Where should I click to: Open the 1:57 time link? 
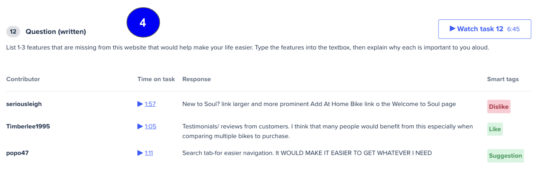150,104
